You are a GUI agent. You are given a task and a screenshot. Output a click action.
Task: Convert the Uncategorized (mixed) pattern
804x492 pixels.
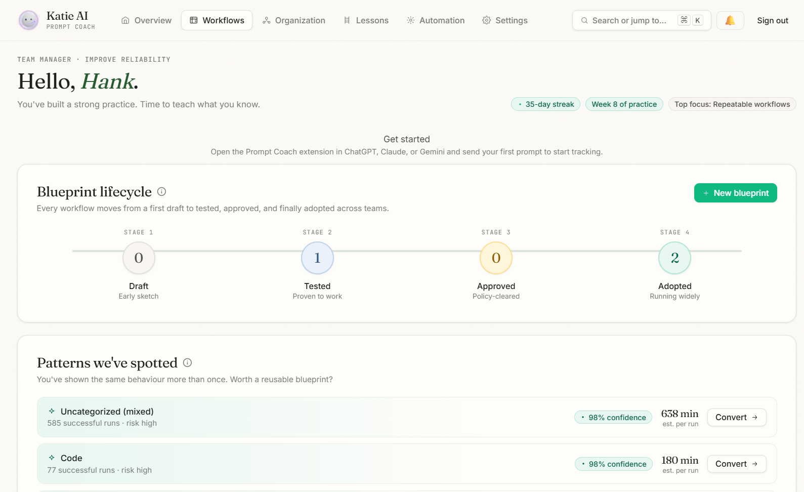(x=736, y=417)
